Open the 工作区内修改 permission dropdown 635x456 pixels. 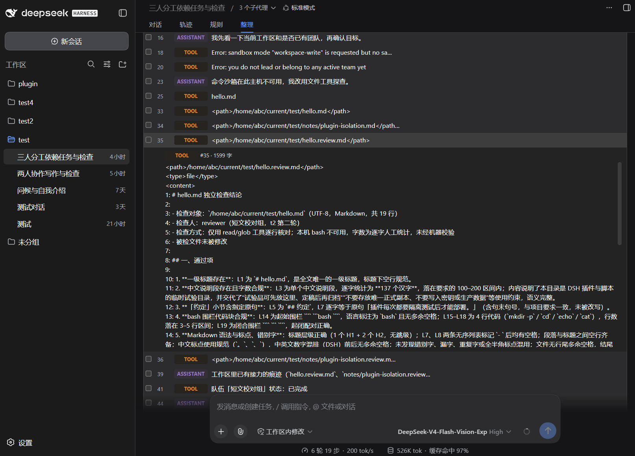[x=285, y=432]
